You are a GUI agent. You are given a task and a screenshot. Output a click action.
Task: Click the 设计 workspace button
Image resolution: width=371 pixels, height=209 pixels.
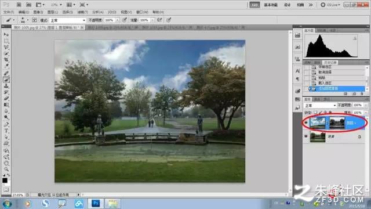(x=288, y=5)
